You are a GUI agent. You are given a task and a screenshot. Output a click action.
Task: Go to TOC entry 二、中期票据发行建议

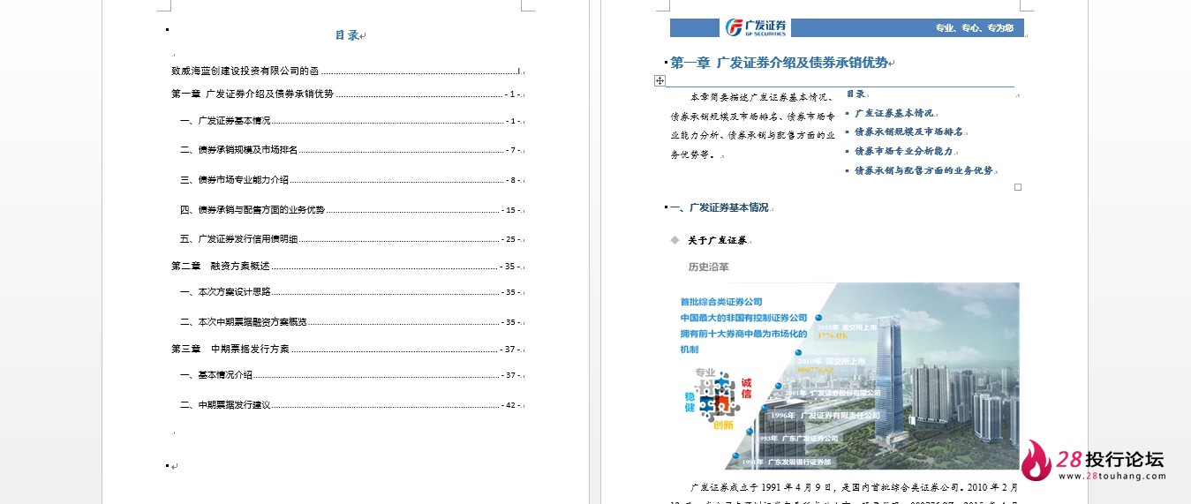pyautogui.click(x=352, y=405)
